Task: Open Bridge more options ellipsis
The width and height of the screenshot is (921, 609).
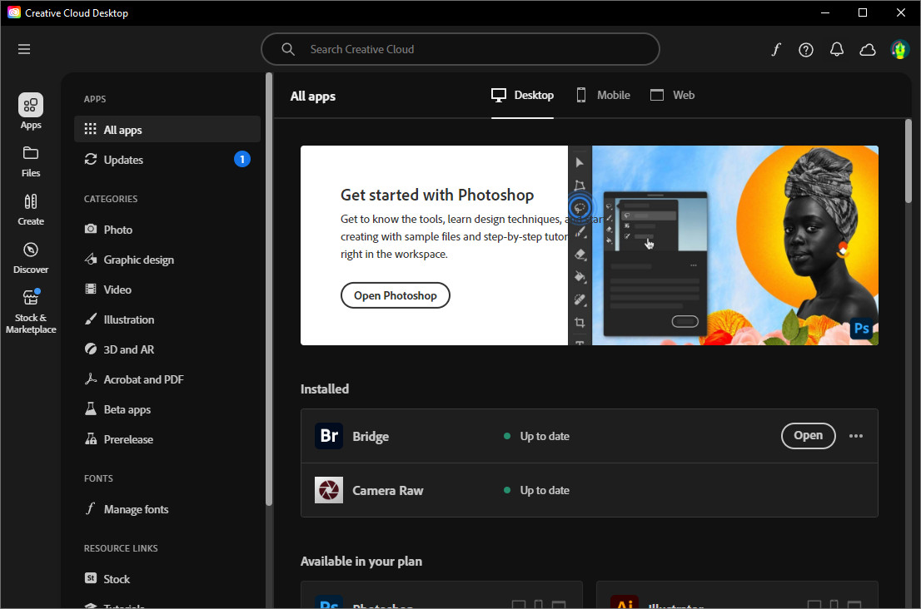Action: pyautogui.click(x=856, y=436)
